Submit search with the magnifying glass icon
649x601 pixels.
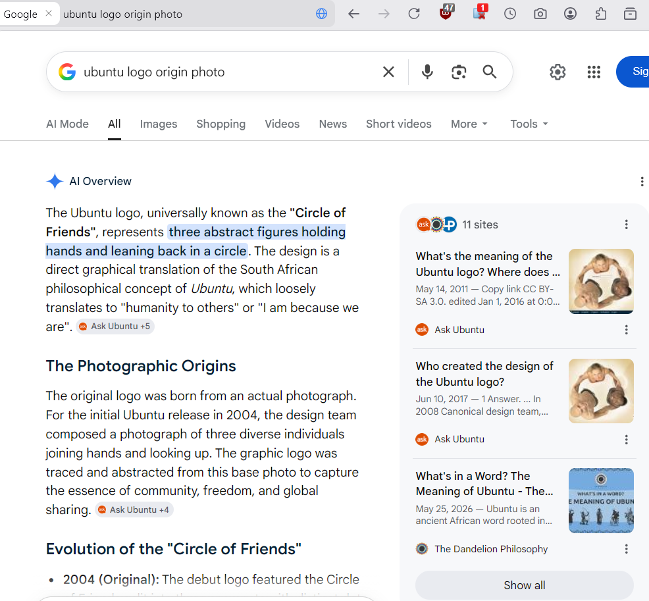coord(489,72)
